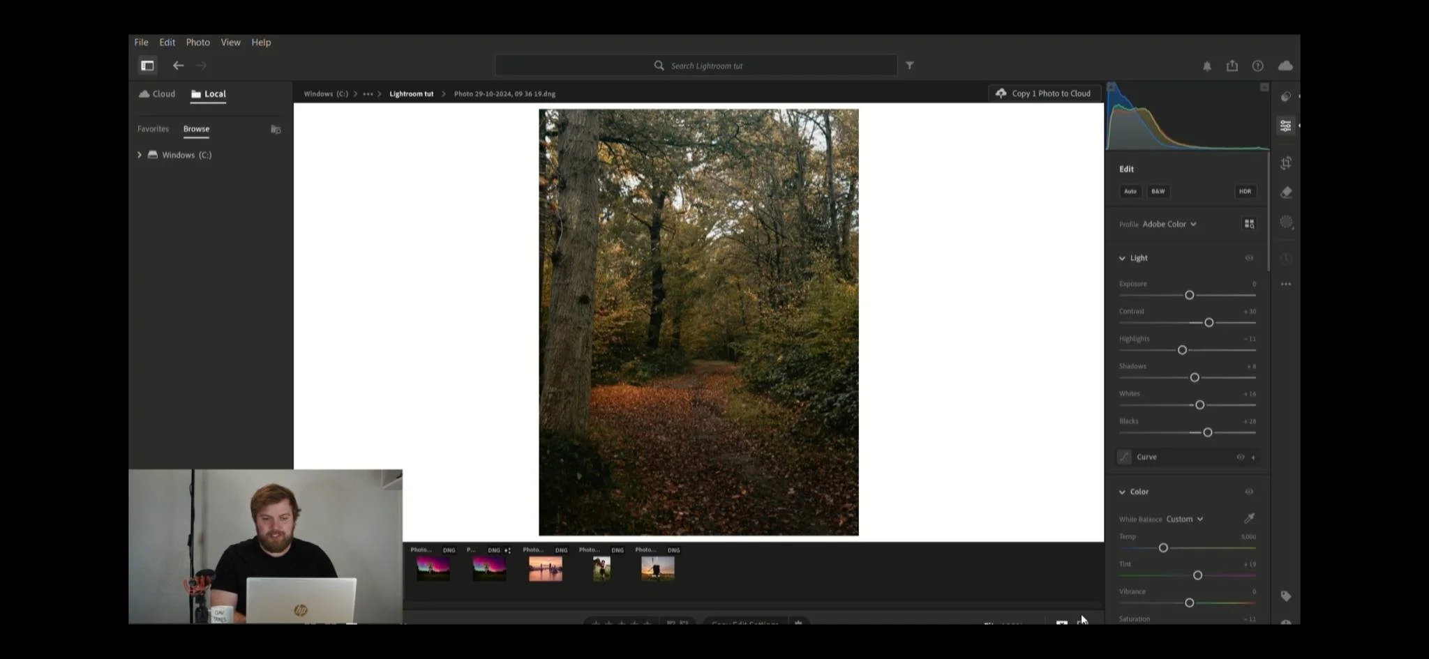Toggle Light section visibility eye
The image size is (1429, 659).
(x=1249, y=258)
